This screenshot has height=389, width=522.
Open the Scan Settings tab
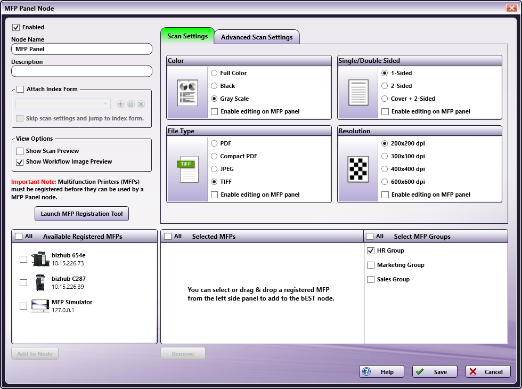187,36
